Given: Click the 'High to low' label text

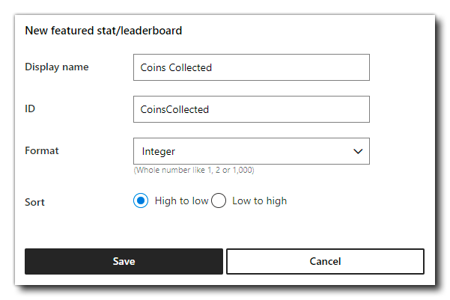Looking at the screenshot, I should click(181, 200).
